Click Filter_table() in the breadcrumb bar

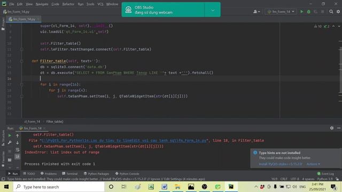55,122
